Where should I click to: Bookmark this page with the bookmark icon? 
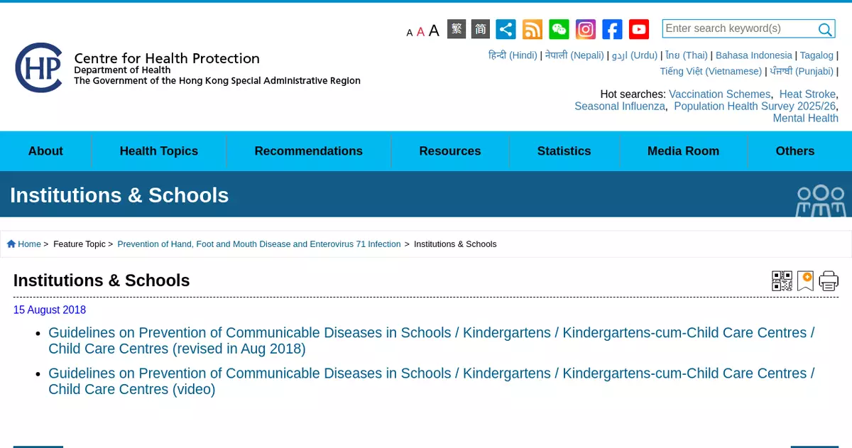point(805,281)
